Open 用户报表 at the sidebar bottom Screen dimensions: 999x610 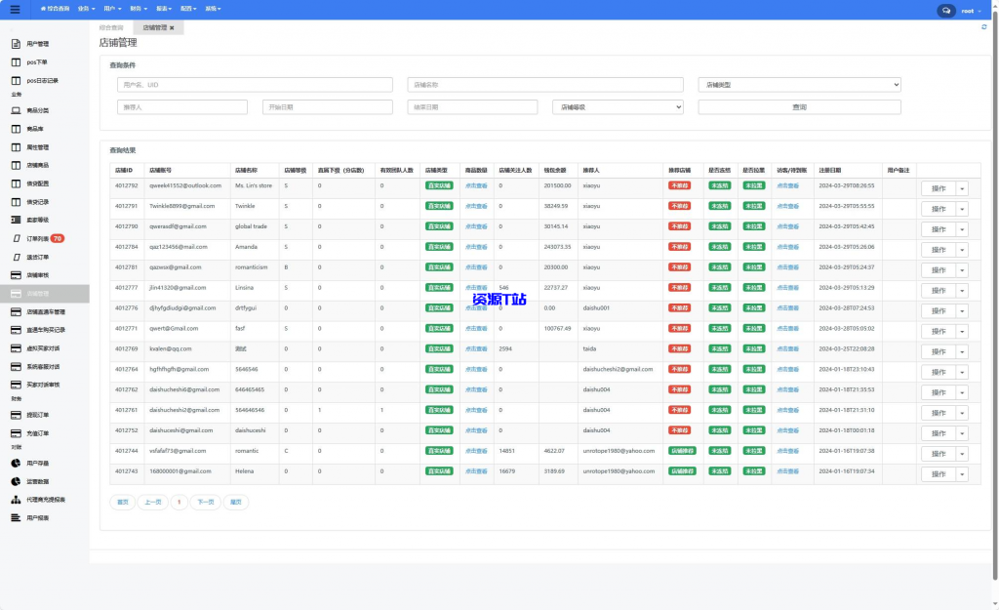tap(37, 517)
